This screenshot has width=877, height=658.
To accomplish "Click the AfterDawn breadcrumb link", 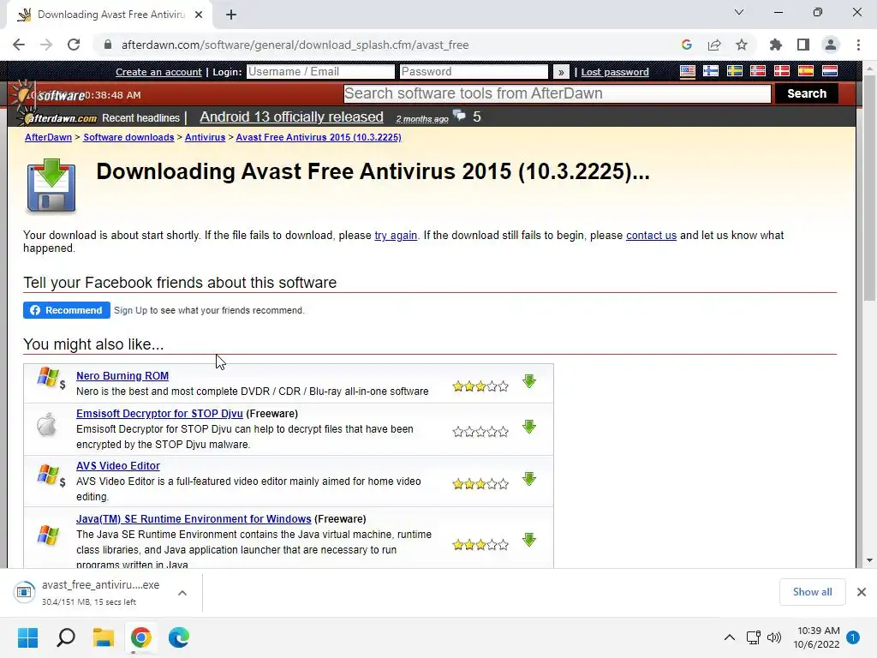I will point(48,137).
